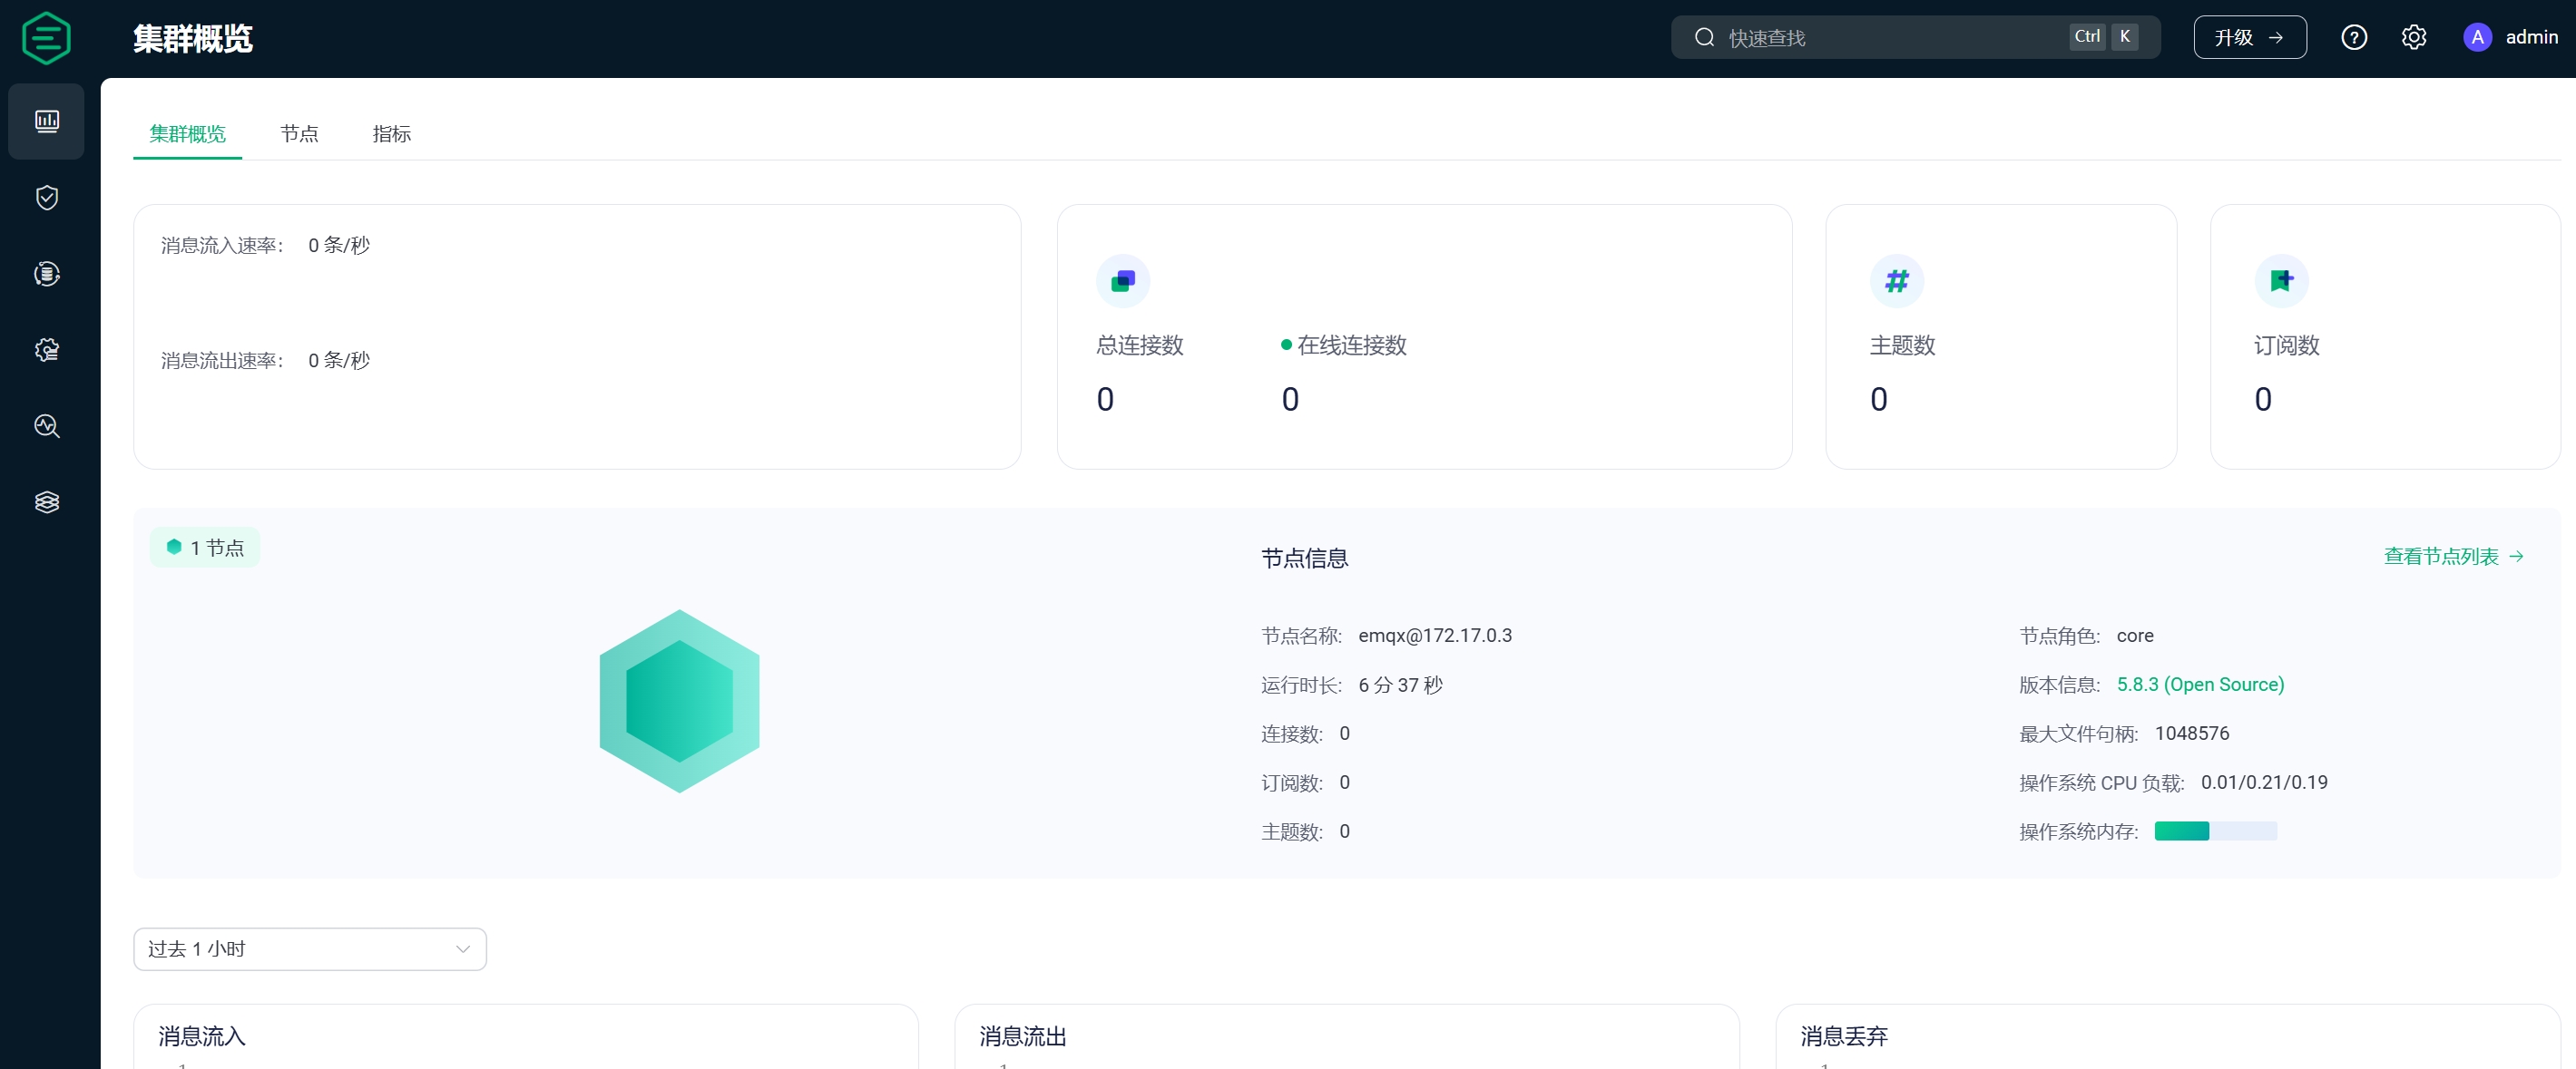
Task: Switch to the 指标 tab
Action: pyautogui.click(x=391, y=134)
